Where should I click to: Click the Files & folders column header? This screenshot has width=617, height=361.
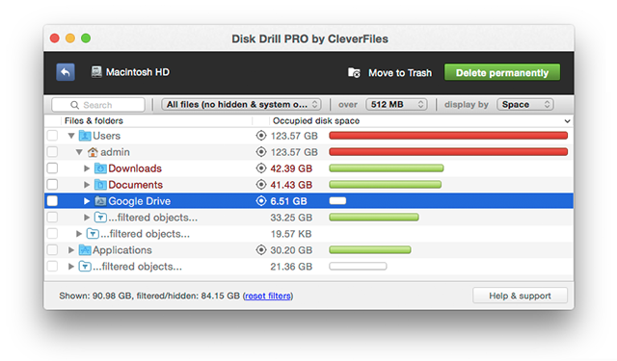[x=94, y=121]
